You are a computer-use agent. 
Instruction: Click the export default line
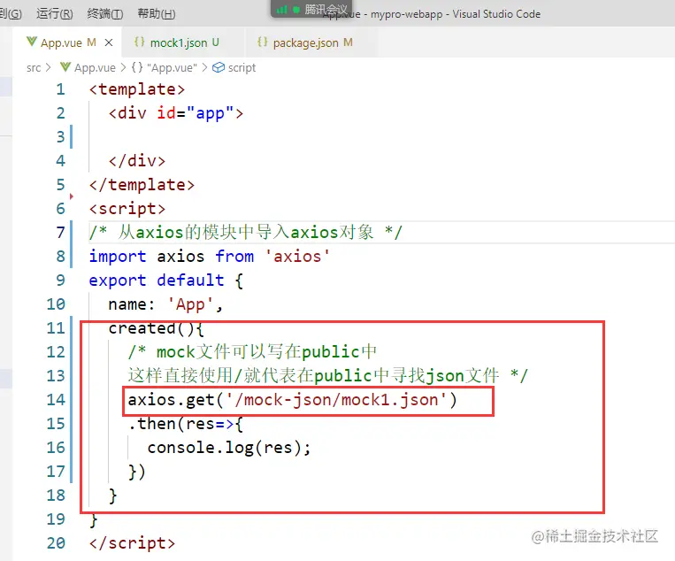click(x=165, y=280)
